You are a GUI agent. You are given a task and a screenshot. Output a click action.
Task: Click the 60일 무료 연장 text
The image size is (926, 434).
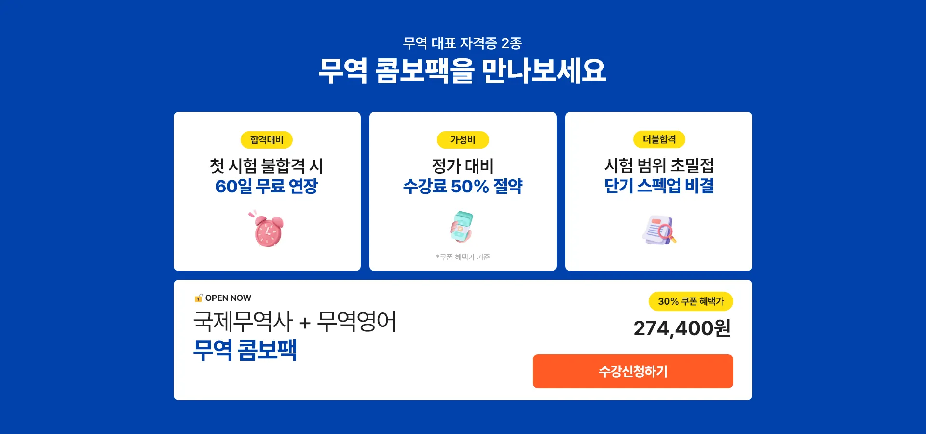(267, 186)
